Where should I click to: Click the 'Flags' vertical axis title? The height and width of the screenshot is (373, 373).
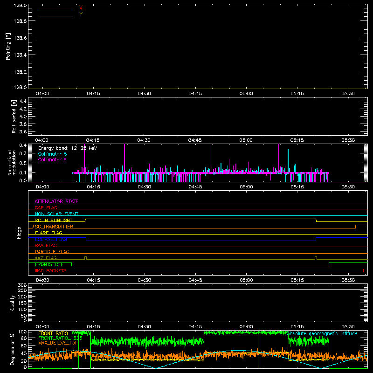click(x=19, y=233)
